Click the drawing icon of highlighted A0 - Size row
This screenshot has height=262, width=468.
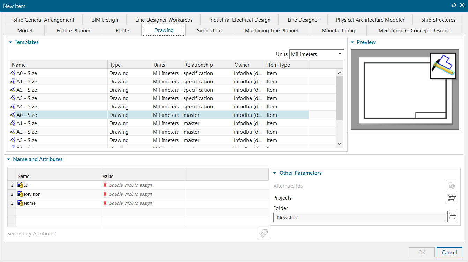point(13,115)
